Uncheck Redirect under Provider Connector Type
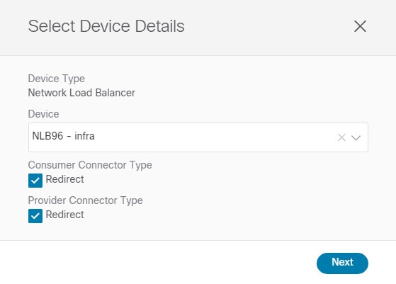 point(35,216)
